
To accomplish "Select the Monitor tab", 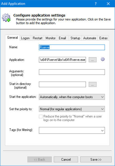I will coord(50,38).
